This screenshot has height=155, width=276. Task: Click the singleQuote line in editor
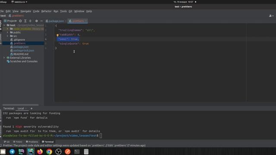74,43
